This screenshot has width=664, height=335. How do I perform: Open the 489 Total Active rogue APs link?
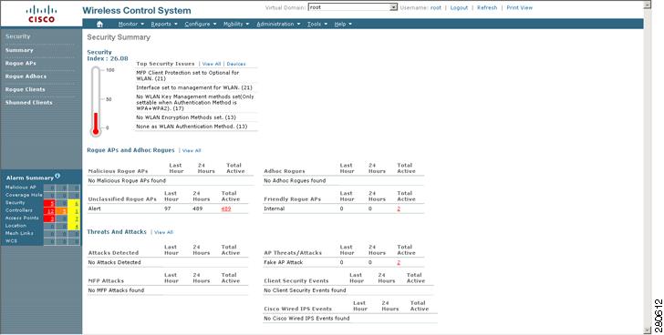pyautogui.click(x=226, y=208)
